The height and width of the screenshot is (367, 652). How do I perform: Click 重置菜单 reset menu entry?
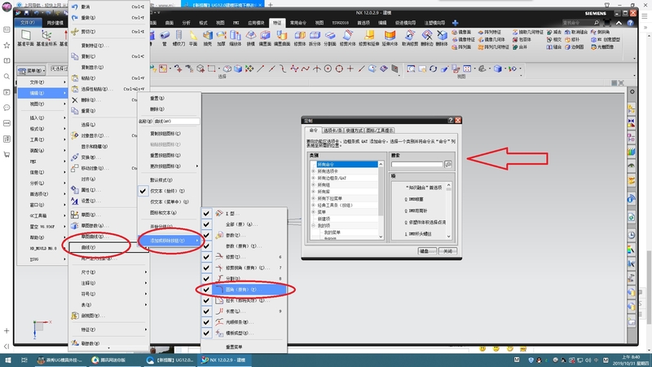(234, 347)
